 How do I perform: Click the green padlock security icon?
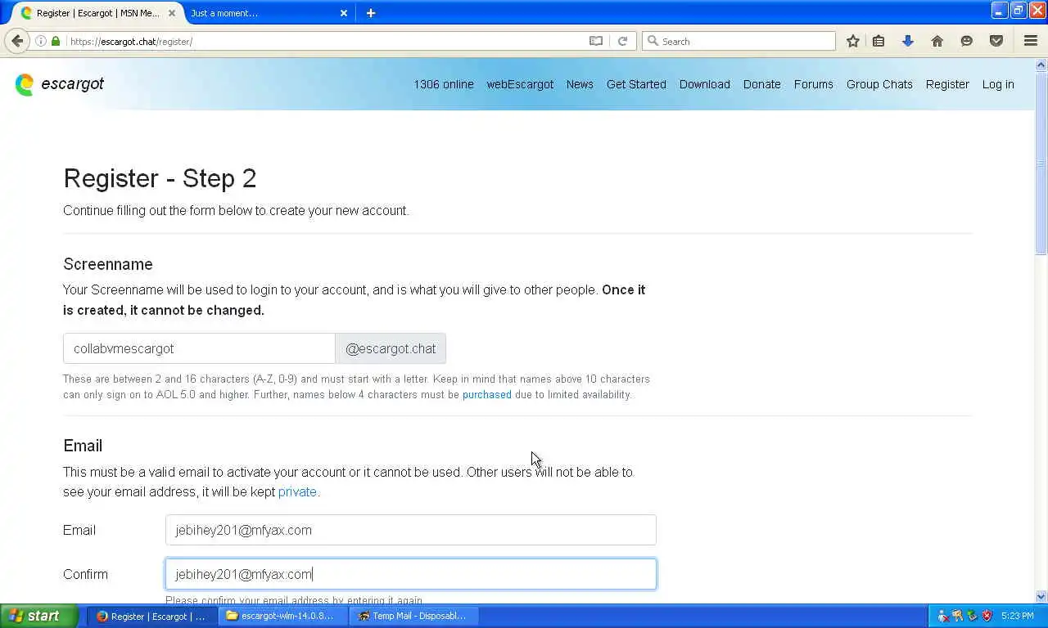coord(56,41)
